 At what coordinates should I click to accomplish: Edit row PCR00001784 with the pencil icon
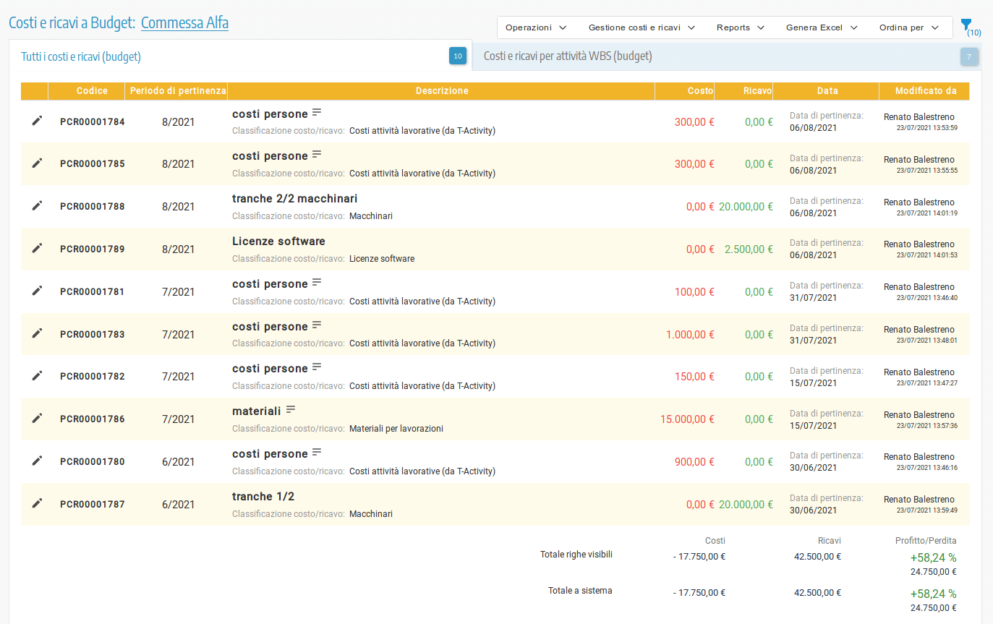(x=37, y=121)
